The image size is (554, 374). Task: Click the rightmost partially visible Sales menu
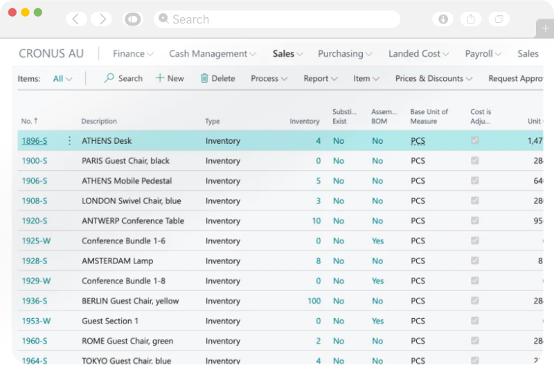528,54
